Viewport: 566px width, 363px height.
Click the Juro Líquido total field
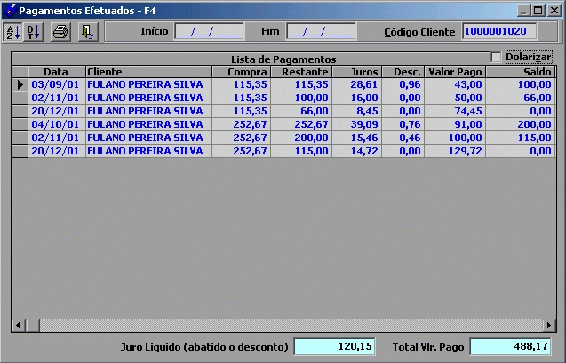pyautogui.click(x=335, y=346)
